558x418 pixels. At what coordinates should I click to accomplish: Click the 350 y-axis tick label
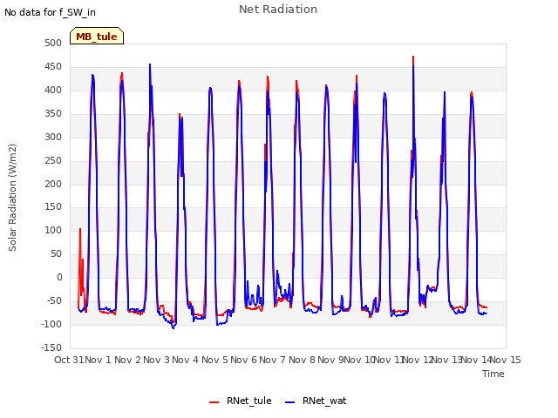coord(53,114)
